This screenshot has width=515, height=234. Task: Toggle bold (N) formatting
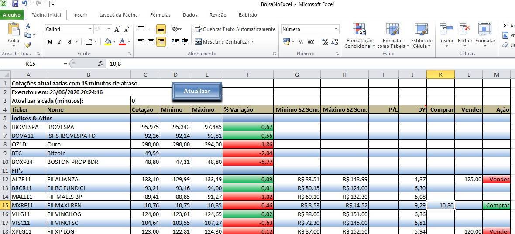[x=49, y=42]
